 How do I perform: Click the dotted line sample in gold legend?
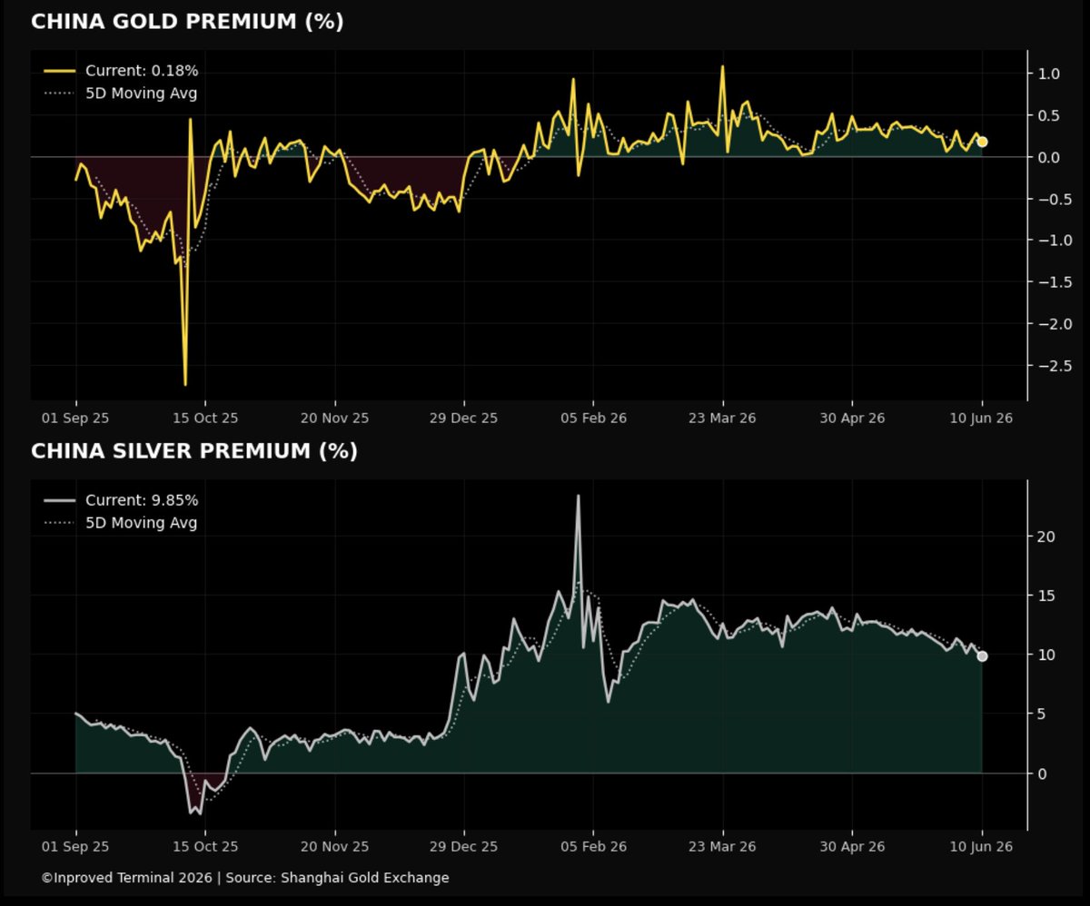click(60, 94)
